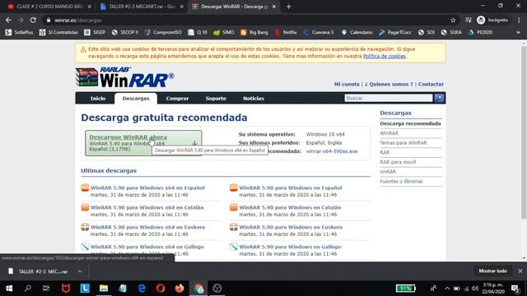Open Política de cookies link
The image size is (527, 296).
[x=385, y=56]
